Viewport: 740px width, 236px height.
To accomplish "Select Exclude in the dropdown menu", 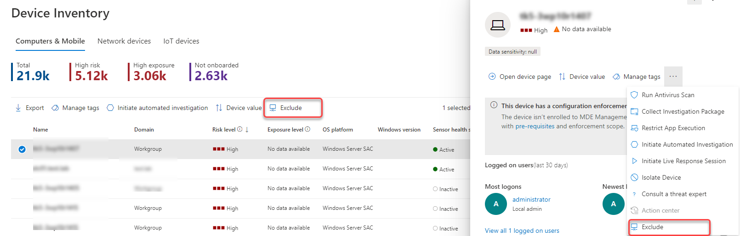I will pyautogui.click(x=669, y=227).
